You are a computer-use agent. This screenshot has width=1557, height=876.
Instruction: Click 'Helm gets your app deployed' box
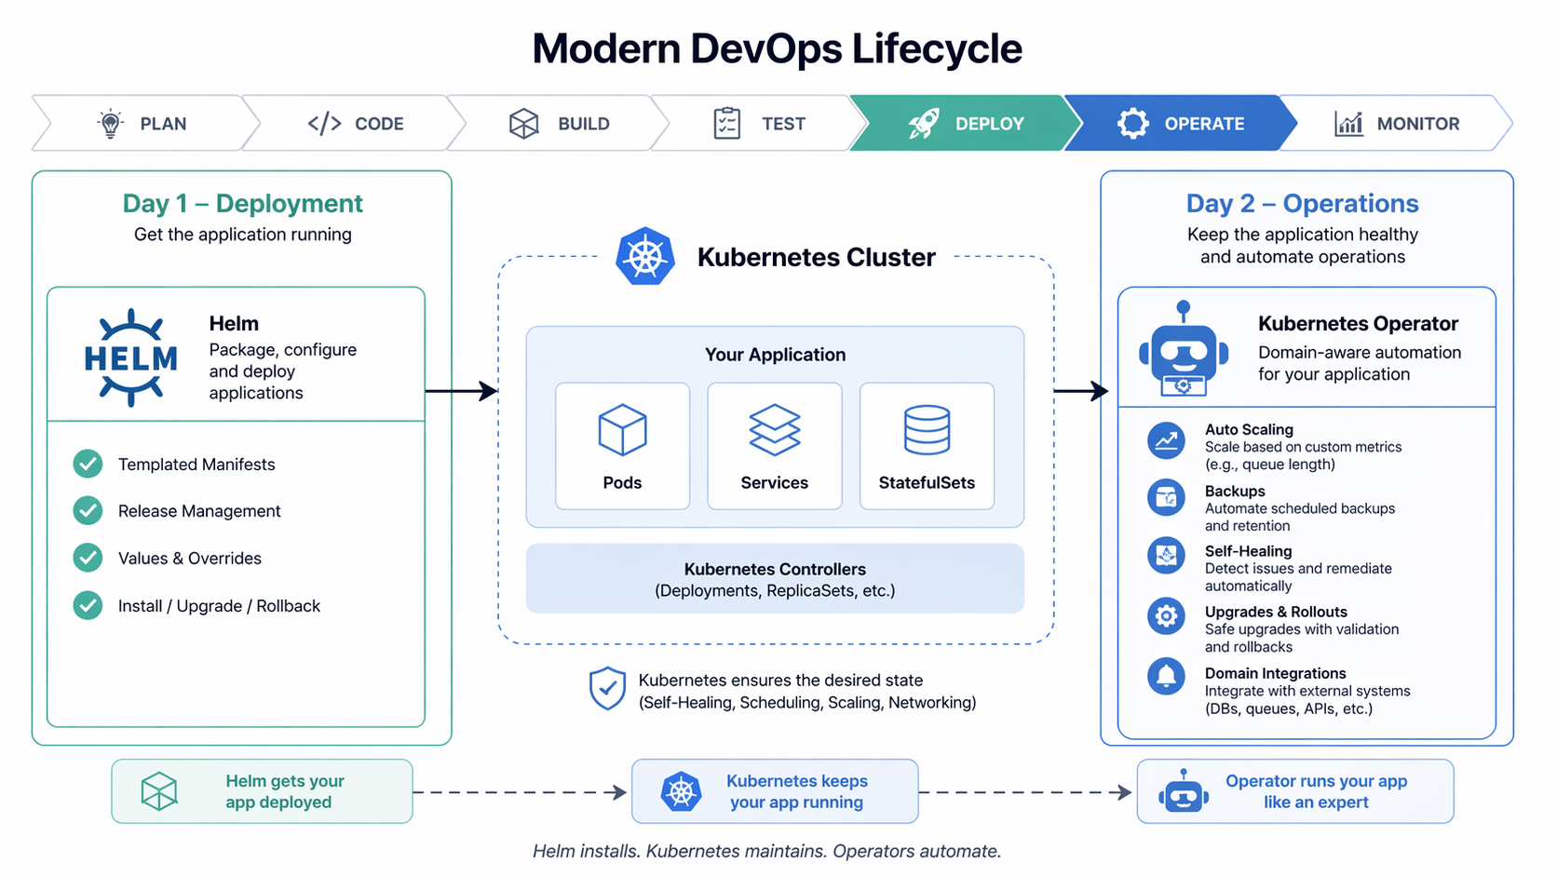click(x=262, y=791)
